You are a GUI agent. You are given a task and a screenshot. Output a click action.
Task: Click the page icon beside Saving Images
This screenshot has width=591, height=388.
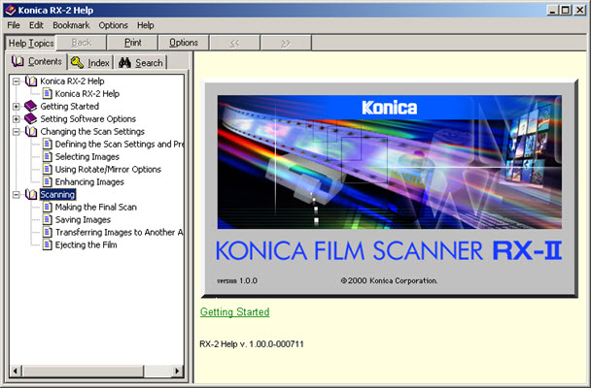[x=47, y=220]
